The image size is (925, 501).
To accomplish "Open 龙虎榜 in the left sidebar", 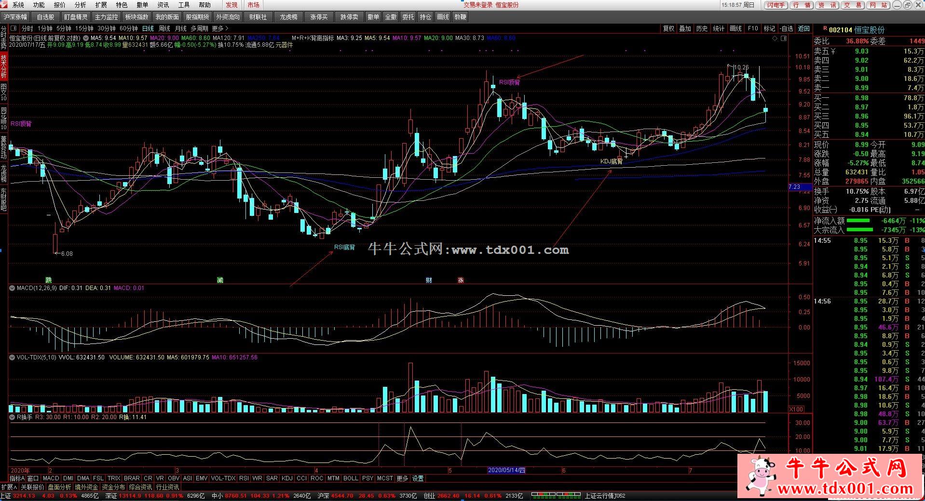I will pyautogui.click(x=3, y=173).
